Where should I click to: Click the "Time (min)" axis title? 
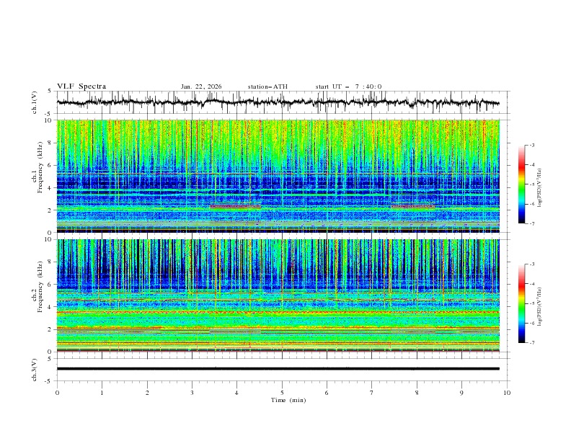pos(288,400)
